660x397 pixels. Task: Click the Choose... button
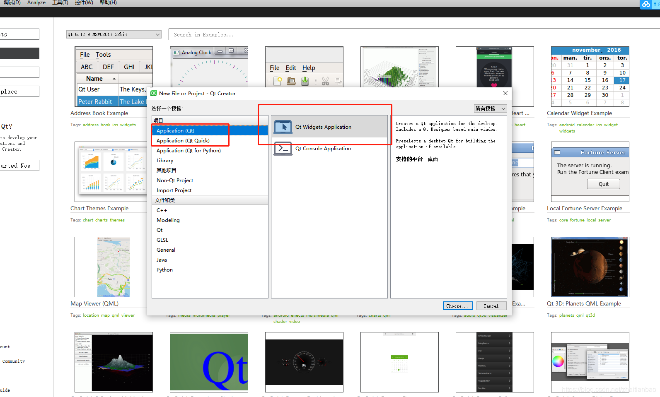click(x=458, y=306)
